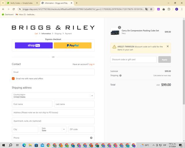Go back to the previous page
The width and height of the screenshot is (185, 148).
(x=3, y=9)
